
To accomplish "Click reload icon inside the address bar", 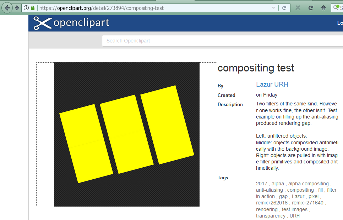I will point(284,8).
